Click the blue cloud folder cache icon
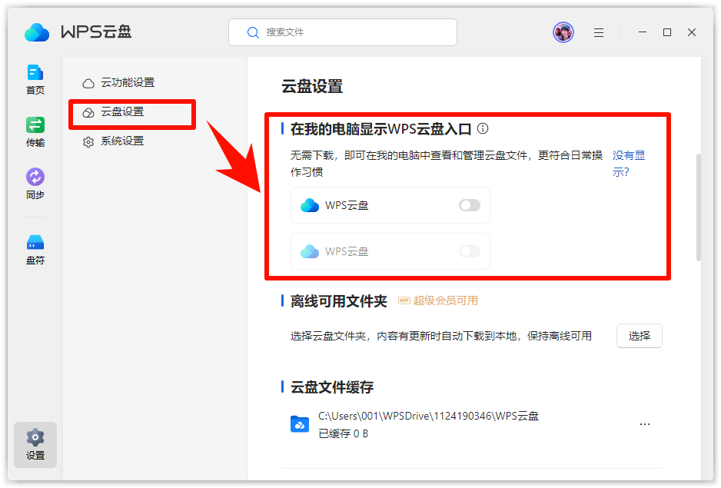The width and height of the screenshot is (721, 488). click(x=300, y=424)
